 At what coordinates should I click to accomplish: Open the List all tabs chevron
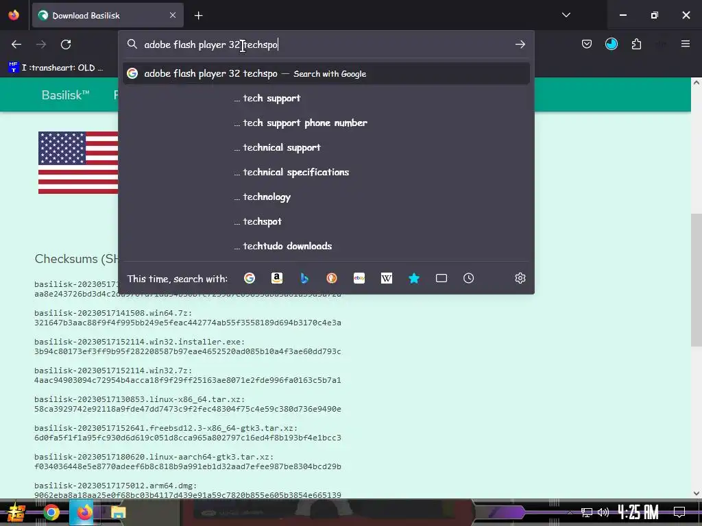pos(566,15)
